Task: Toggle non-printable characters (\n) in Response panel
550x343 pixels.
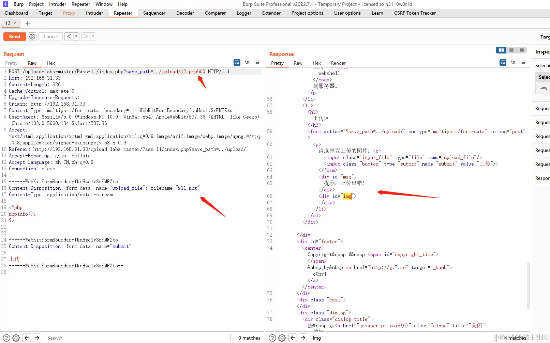Action: (513, 62)
